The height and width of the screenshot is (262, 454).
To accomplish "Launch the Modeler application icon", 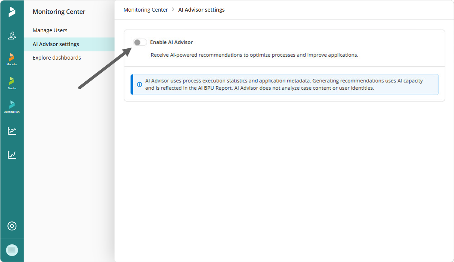I will [x=12, y=59].
